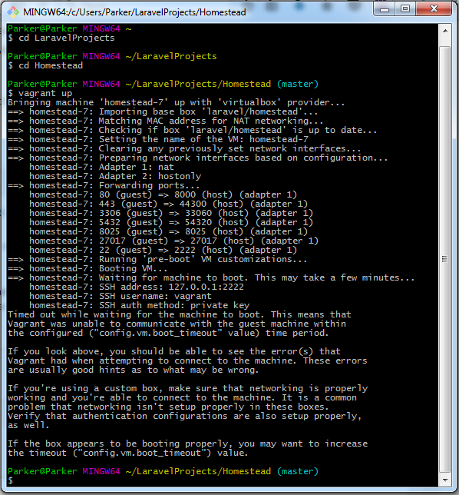Click the final '$' prompt input line
459x495 pixels.
point(11,480)
